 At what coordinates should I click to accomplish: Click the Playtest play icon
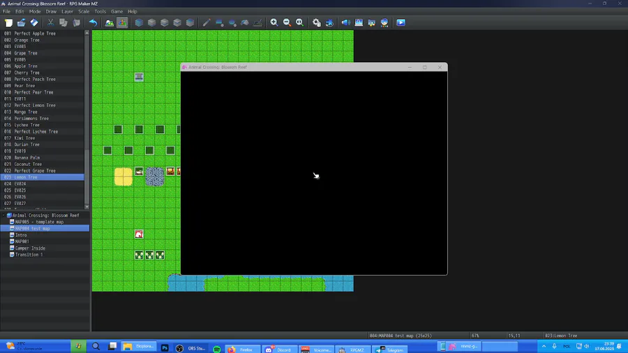click(401, 23)
